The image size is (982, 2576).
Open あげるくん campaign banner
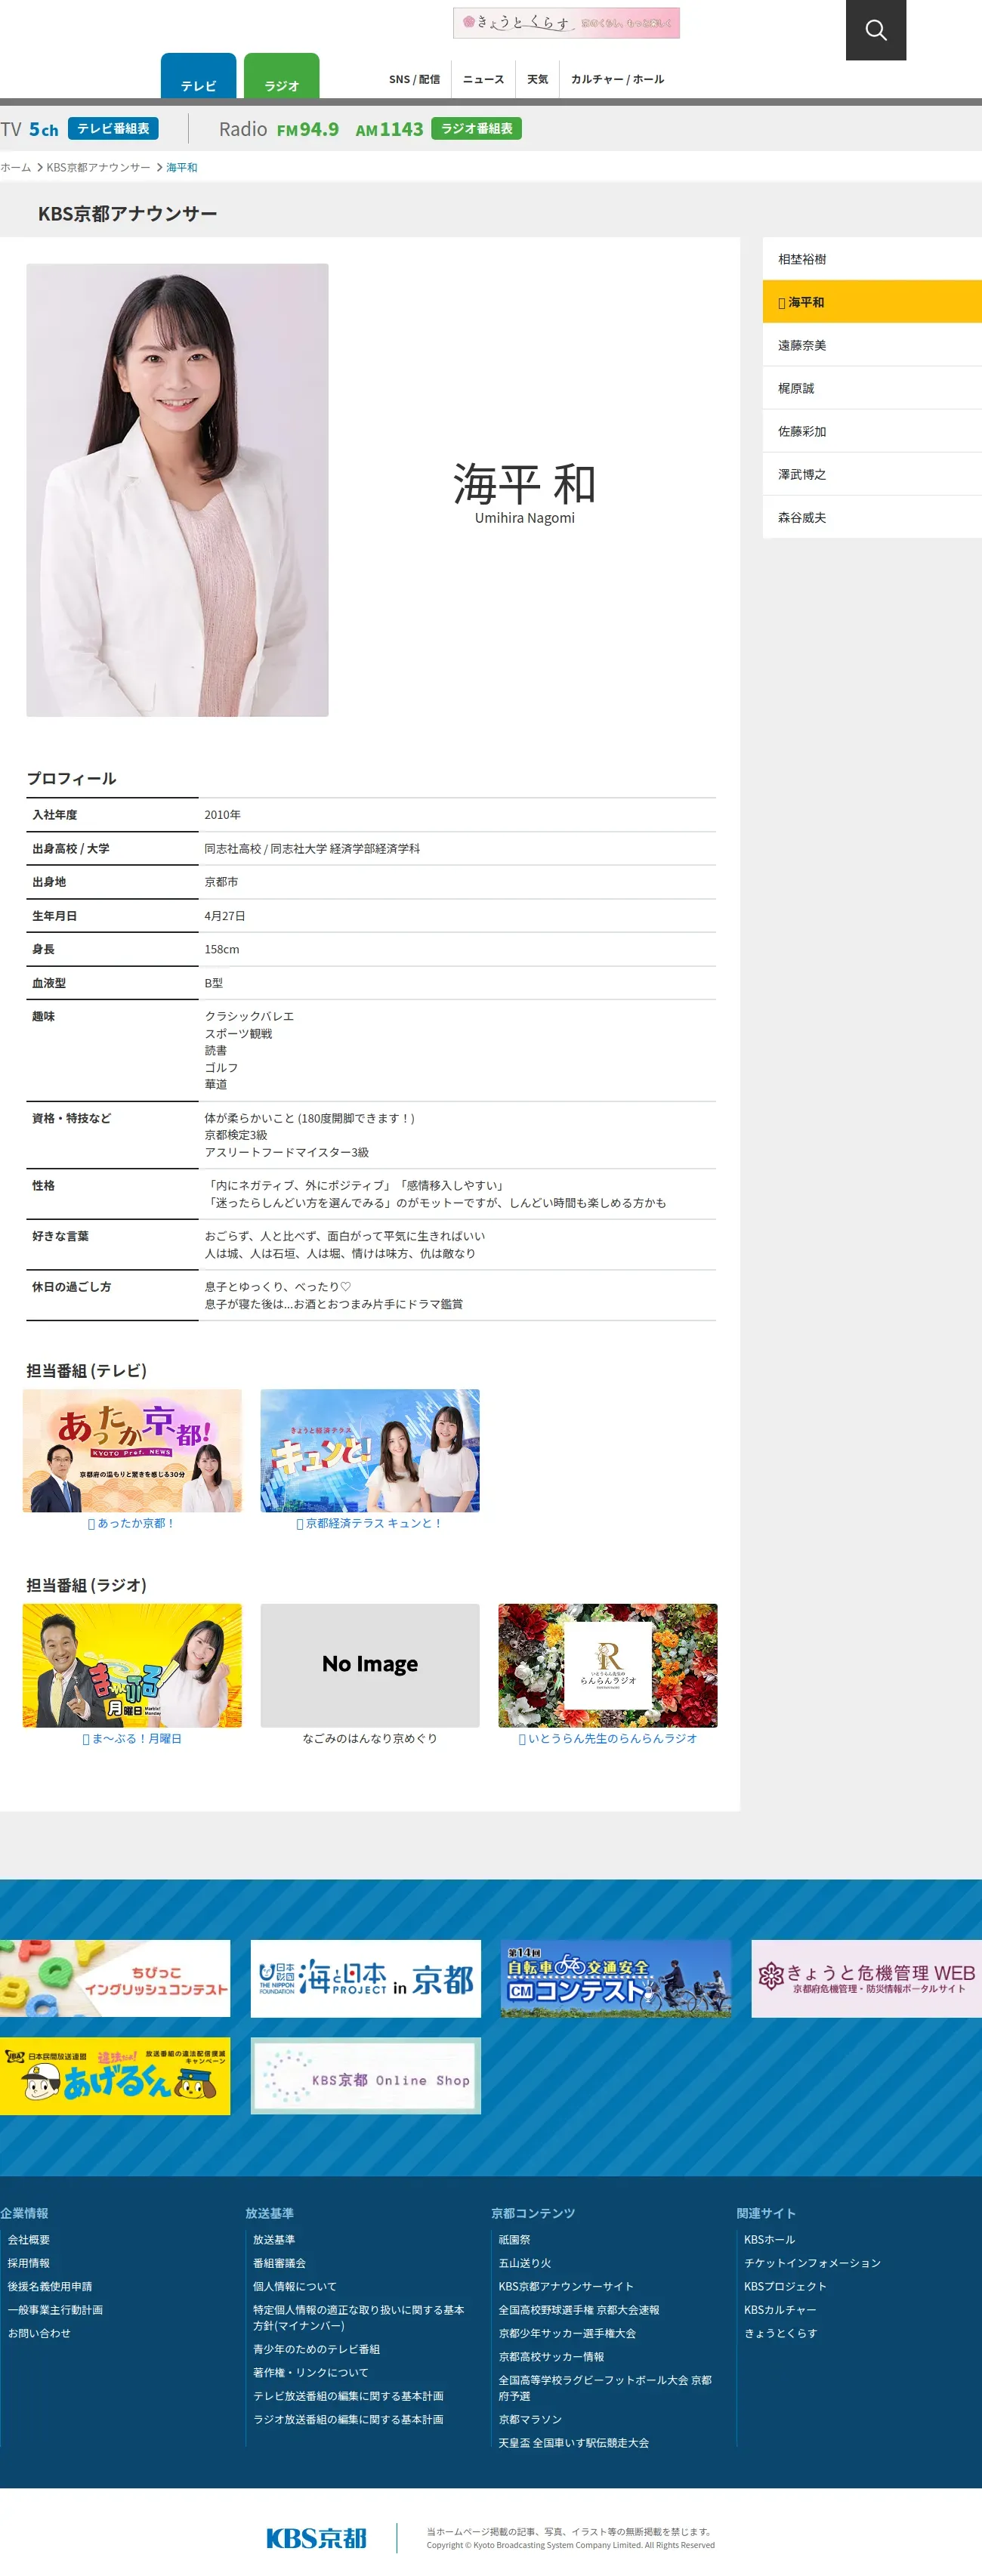pos(115,2076)
